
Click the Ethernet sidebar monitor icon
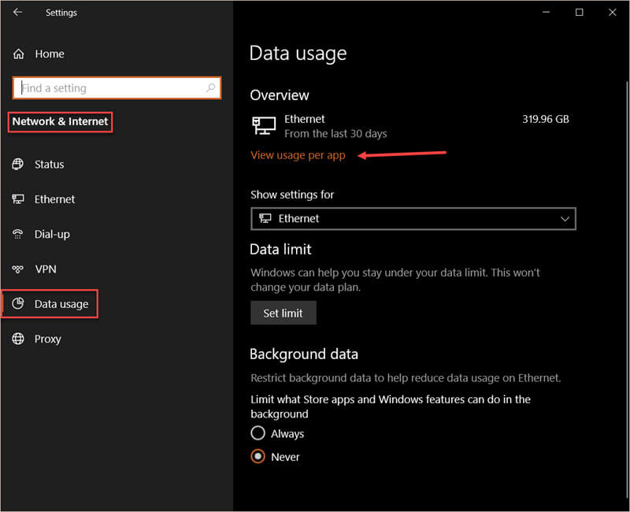(x=17, y=199)
